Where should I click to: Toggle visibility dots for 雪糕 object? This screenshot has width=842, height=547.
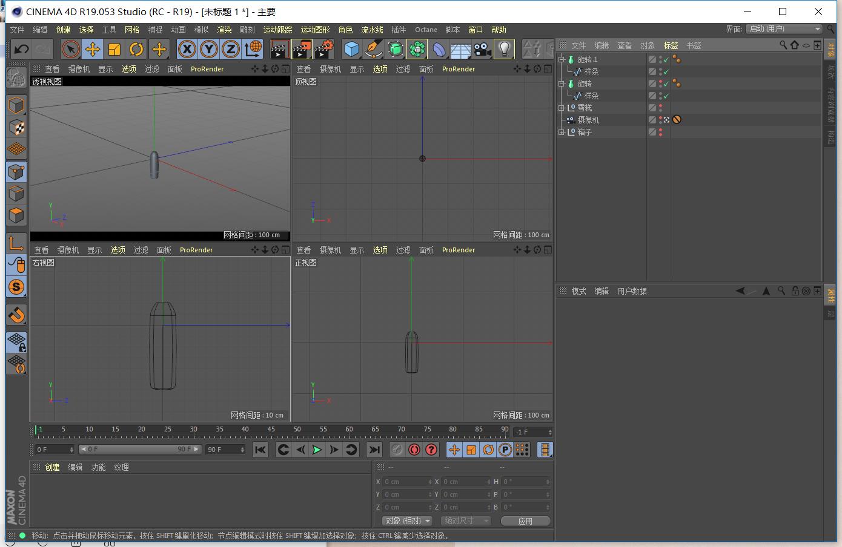661,108
